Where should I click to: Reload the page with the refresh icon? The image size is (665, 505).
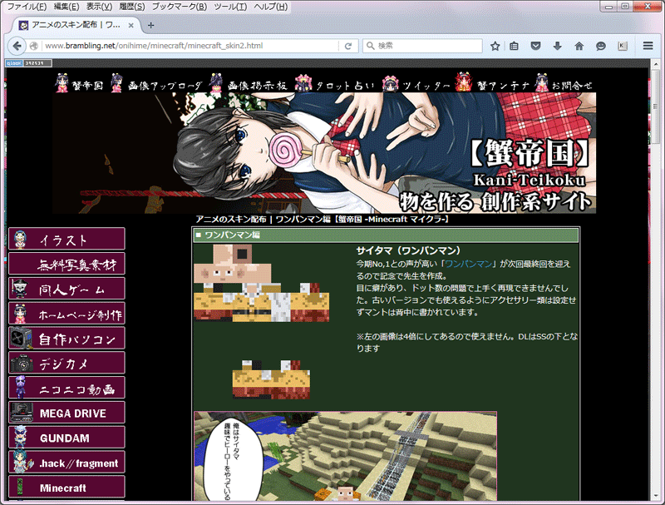(348, 46)
